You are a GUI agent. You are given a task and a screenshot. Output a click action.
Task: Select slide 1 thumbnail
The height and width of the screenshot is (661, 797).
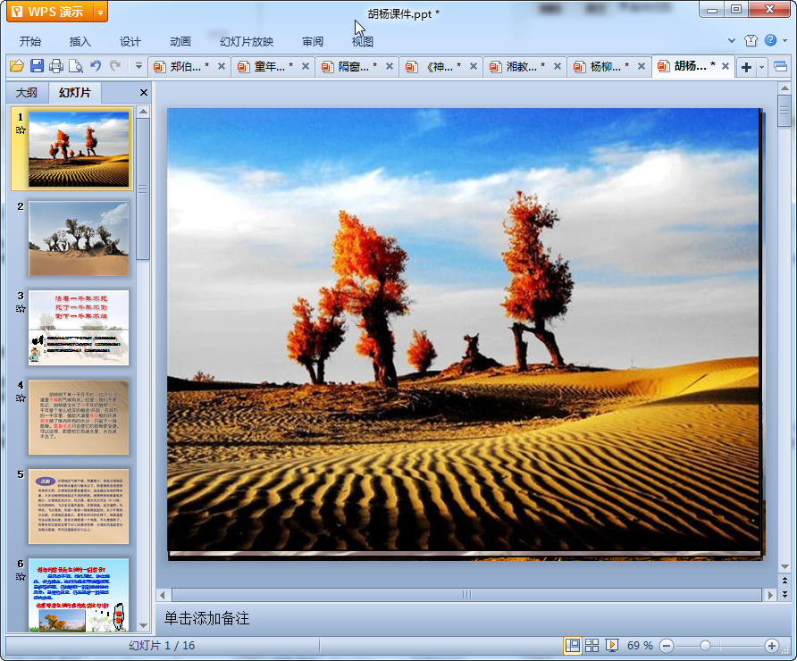(79, 149)
